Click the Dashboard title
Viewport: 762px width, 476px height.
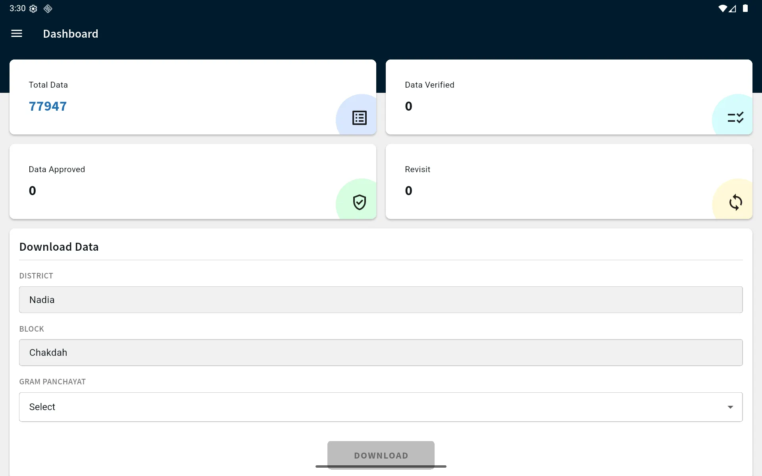click(71, 34)
